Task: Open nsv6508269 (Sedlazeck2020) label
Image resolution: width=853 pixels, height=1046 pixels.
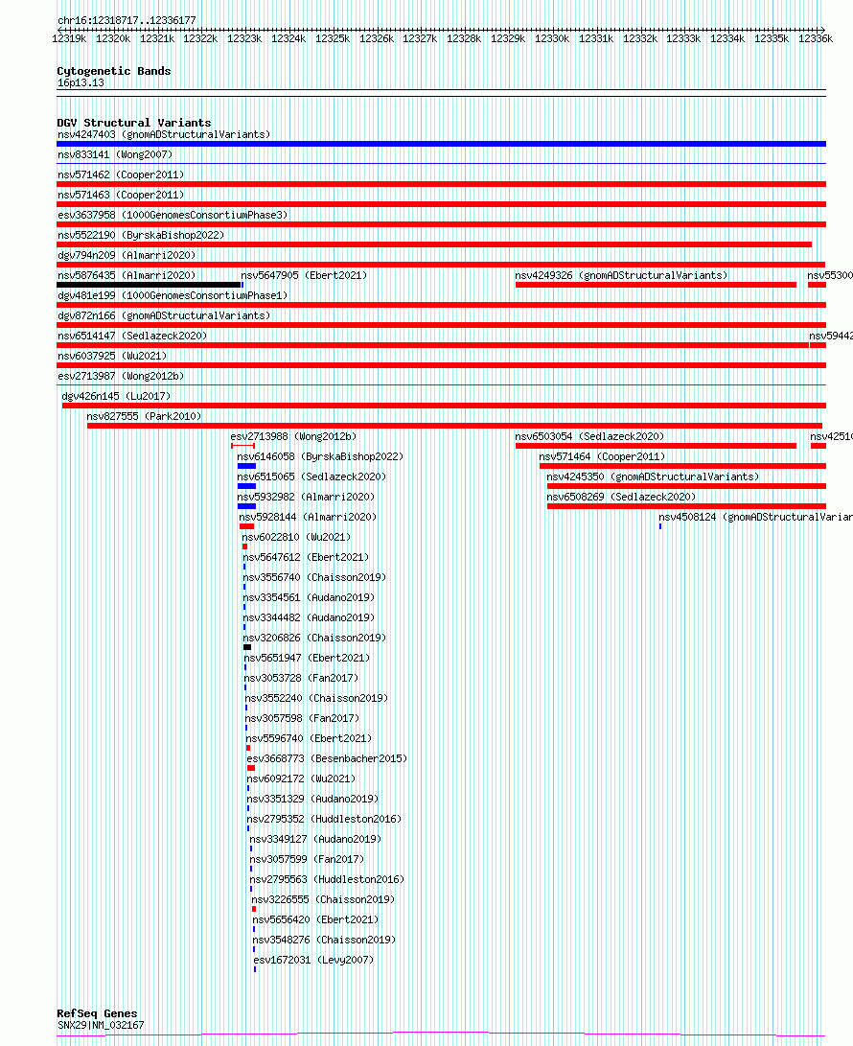Action: [621, 497]
